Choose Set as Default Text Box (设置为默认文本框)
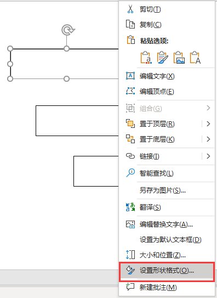The image size is (217, 298). click(x=167, y=240)
